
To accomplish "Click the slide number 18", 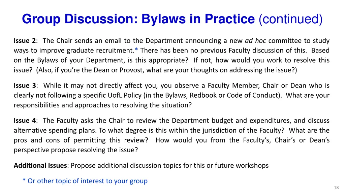I will coord(336,188).
